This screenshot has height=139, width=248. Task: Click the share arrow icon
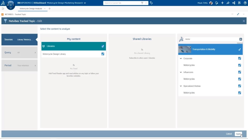(x=228, y=3)
